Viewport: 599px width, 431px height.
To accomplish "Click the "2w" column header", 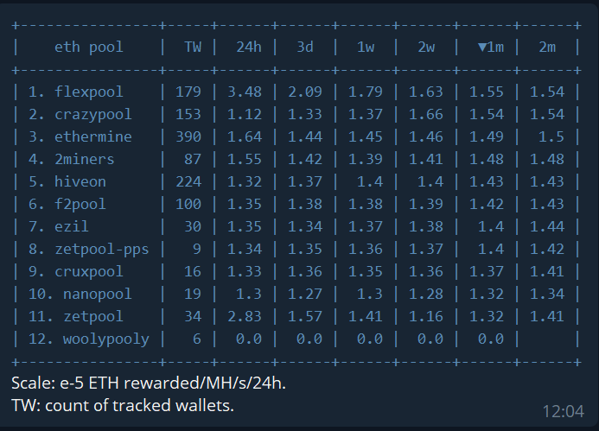I will [426, 48].
